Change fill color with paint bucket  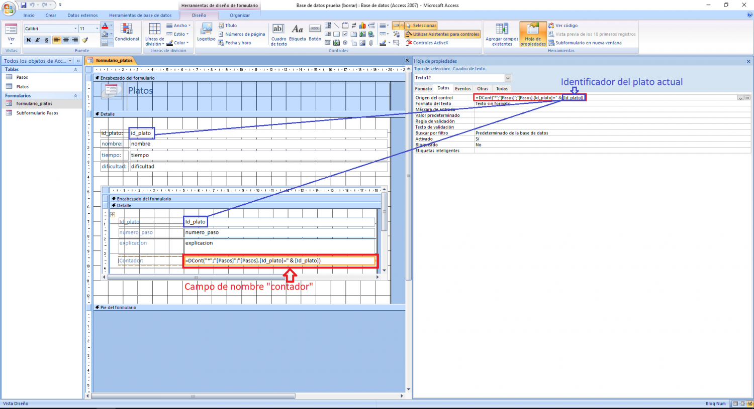click(x=105, y=35)
